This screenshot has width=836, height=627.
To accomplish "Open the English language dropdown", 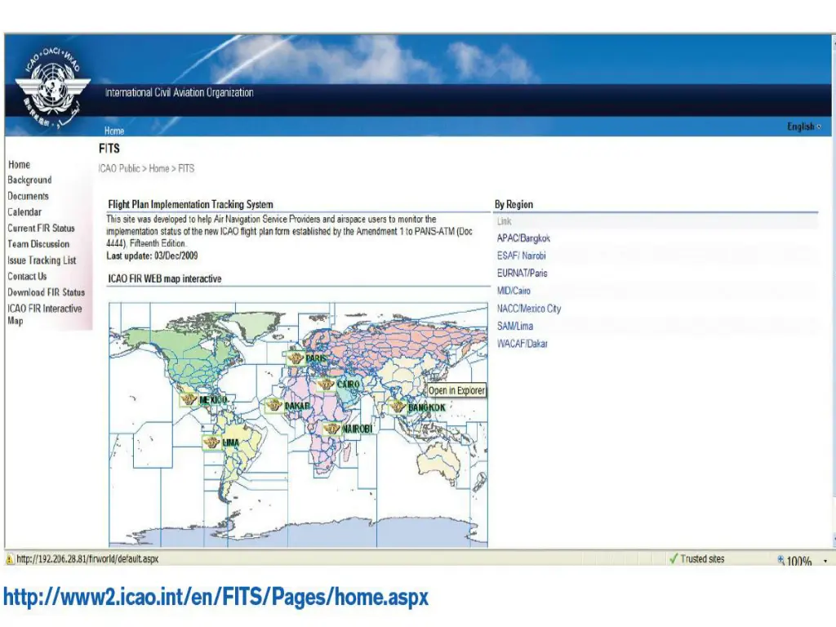I will click(x=804, y=127).
